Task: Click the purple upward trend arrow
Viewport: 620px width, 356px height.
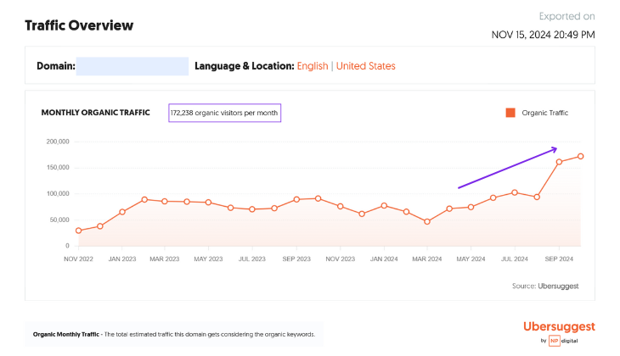Action: [x=507, y=168]
